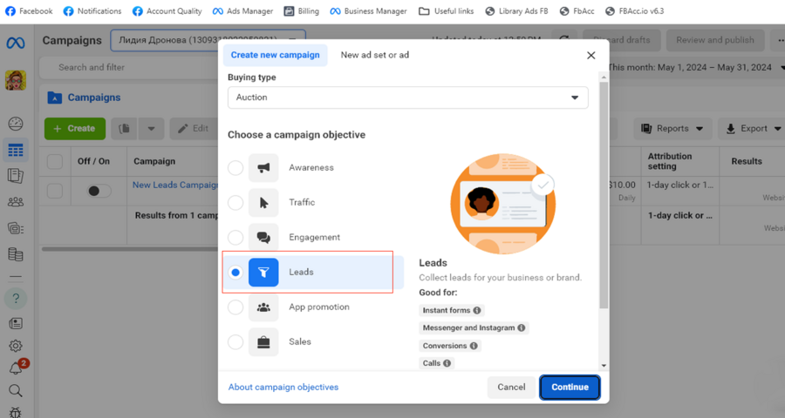Open the profile avatar in the left sidebar
The height and width of the screenshot is (418, 785).
[16, 80]
